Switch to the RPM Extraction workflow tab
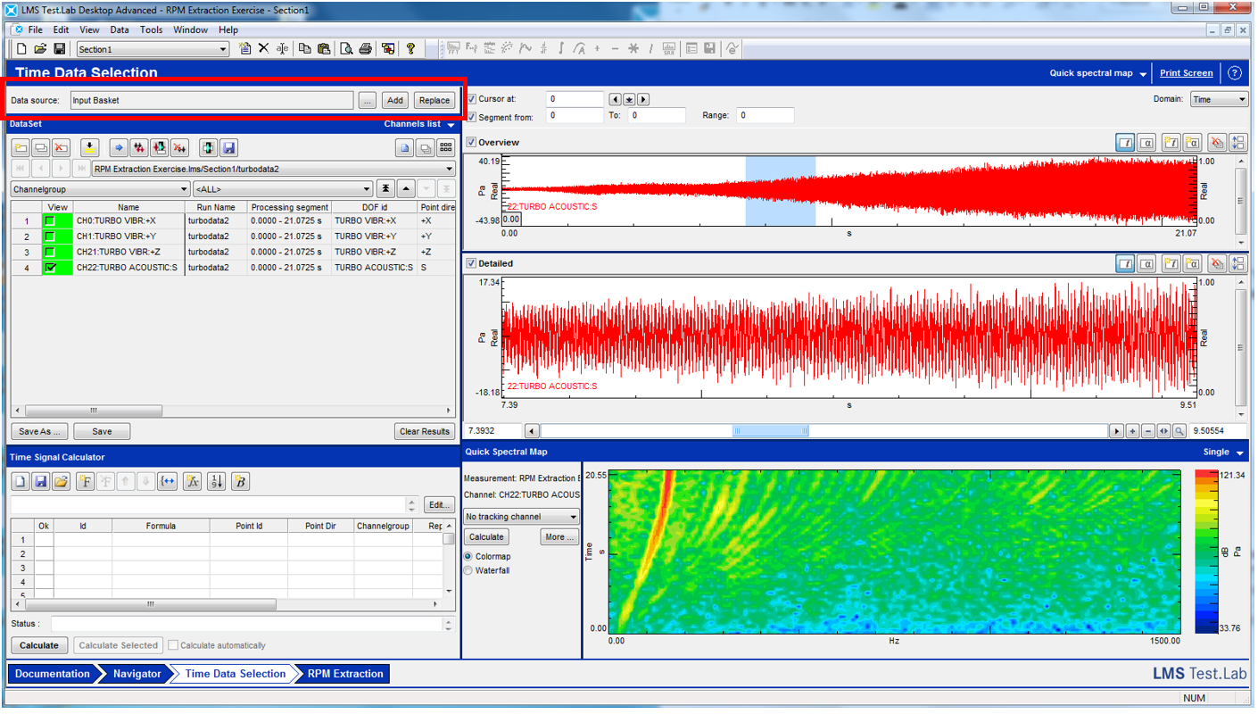The image size is (1258, 714). [x=345, y=674]
